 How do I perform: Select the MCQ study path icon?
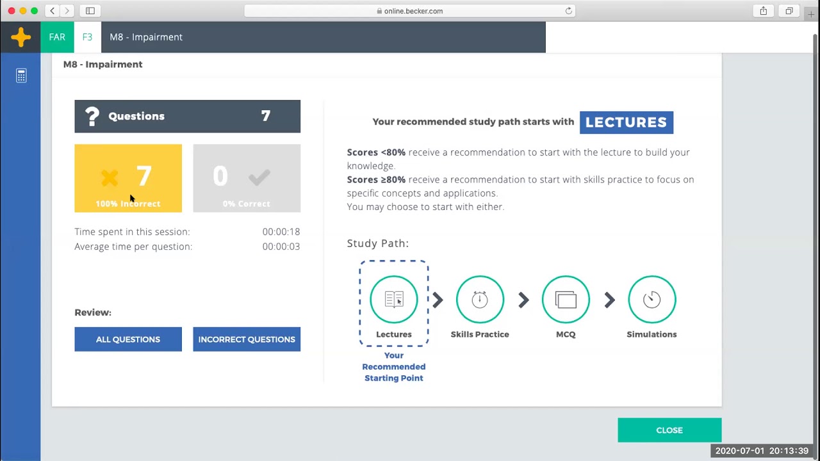(566, 299)
